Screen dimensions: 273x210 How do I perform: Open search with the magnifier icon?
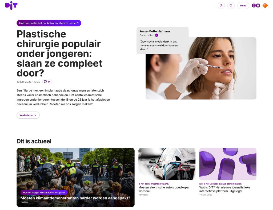coord(231,6)
